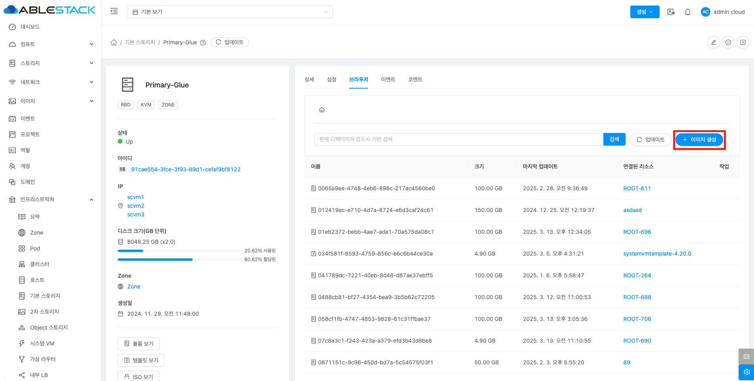Click the edit pencil icon for storage
The width and height of the screenshot is (754, 381).
pyautogui.click(x=714, y=42)
